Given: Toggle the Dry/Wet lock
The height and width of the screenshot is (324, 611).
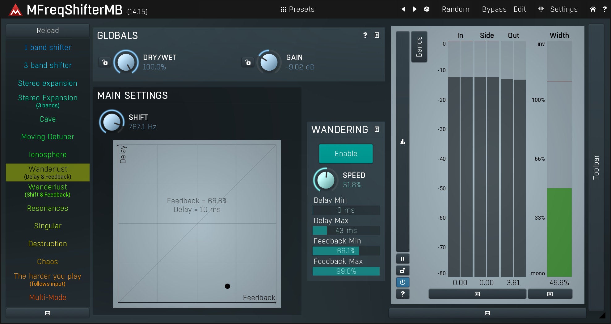Looking at the screenshot, I should click(105, 62).
